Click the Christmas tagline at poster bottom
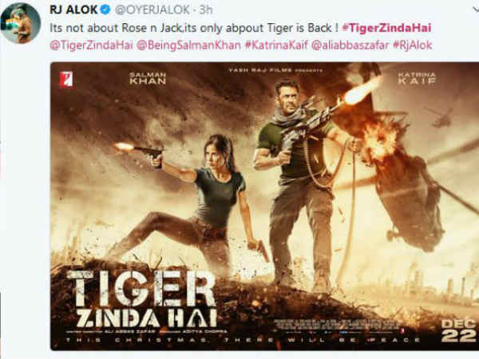This screenshot has width=479, height=359. coord(242,340)
